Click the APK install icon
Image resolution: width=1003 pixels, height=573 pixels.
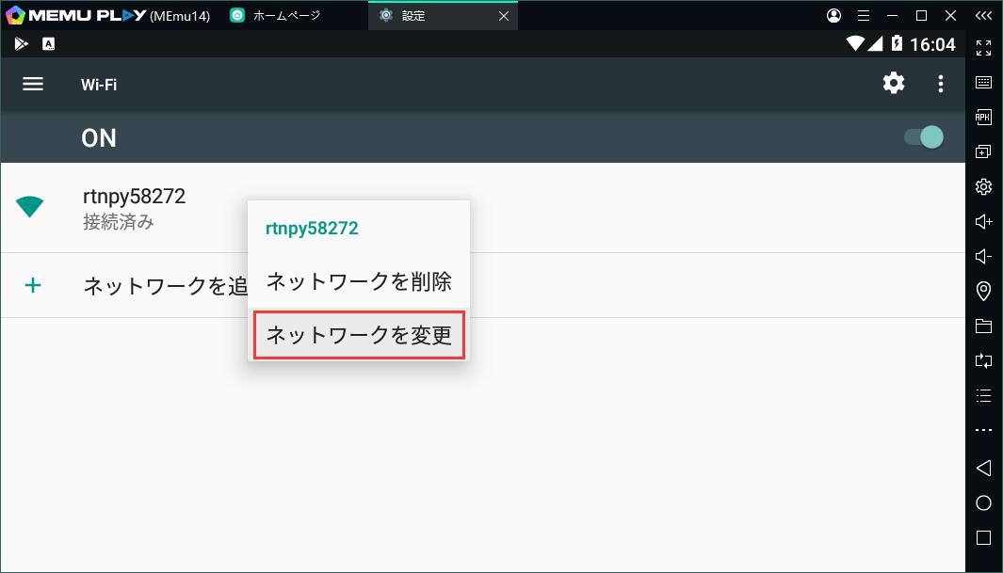[x=983, y=117]
